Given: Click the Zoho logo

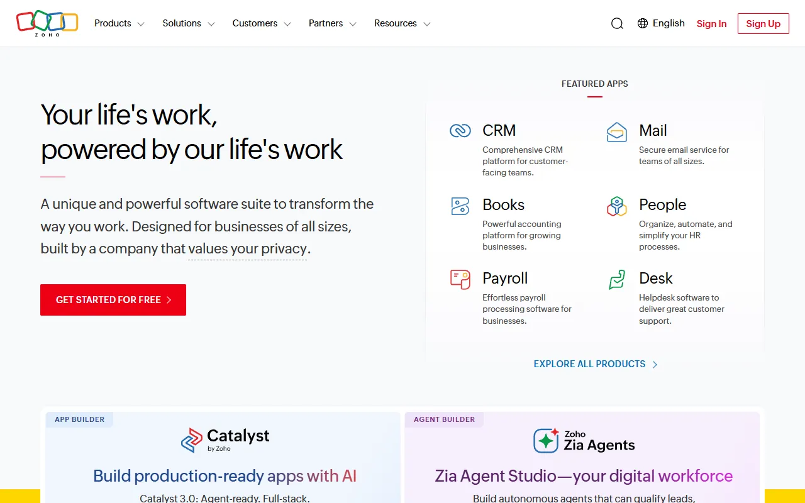Looking at the screenshot, I should coord(47,23).
